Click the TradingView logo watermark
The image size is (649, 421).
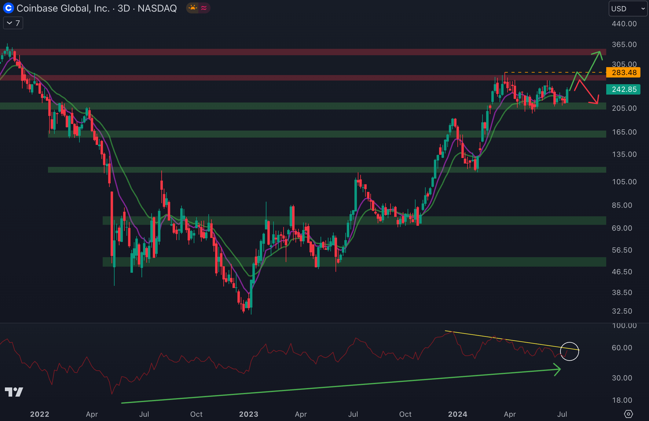click(x=14, y=392)
